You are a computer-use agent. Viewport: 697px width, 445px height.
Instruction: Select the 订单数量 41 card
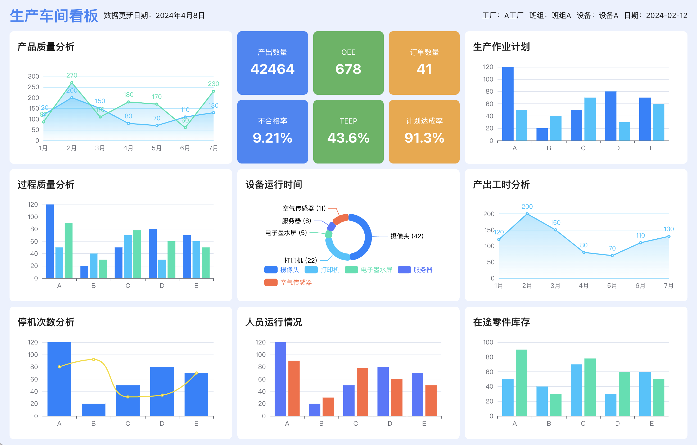click(x=424, y=63)
